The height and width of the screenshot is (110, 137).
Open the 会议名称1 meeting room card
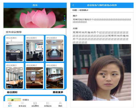point(55,76)
